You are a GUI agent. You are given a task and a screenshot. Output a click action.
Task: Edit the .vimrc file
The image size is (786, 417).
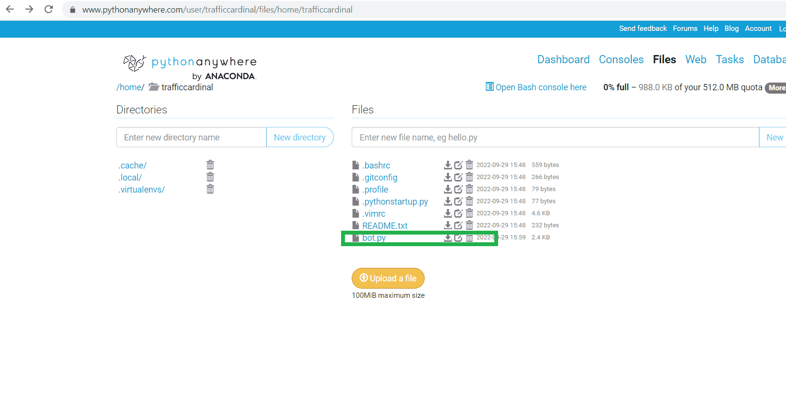click(458, 213)
